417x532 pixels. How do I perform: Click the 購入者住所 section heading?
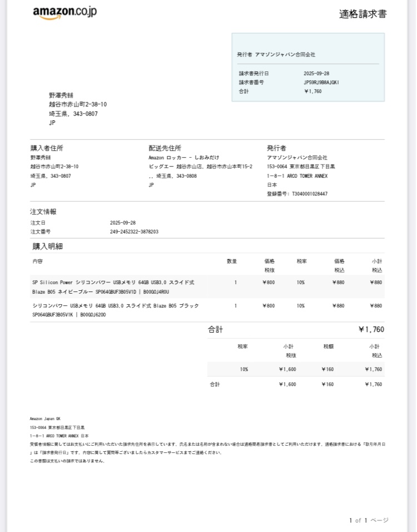click(47, 148)
